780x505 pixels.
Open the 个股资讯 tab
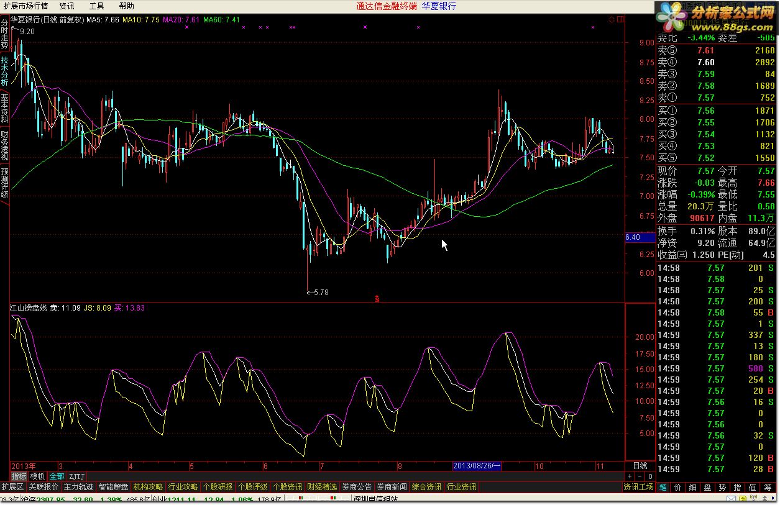pos(287,487)
